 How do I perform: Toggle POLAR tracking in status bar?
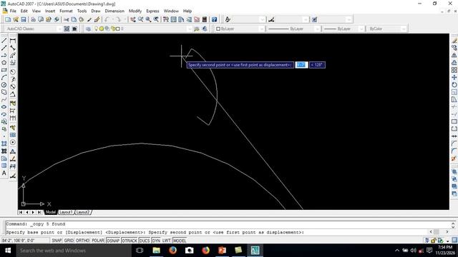coord(98,241)
